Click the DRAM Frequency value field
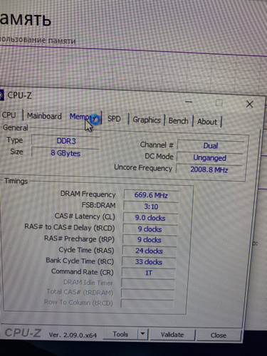 coord(151,195)
